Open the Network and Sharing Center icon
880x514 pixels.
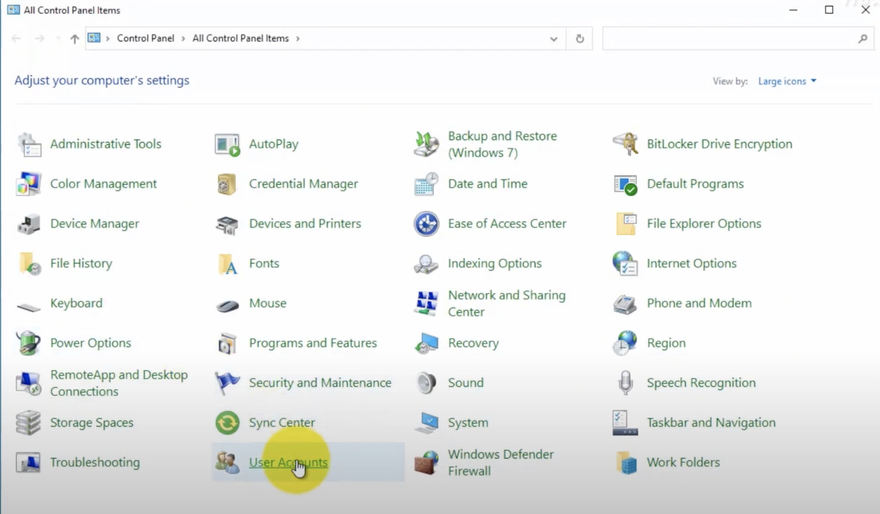pyautogui.click(x=426, y=304)
